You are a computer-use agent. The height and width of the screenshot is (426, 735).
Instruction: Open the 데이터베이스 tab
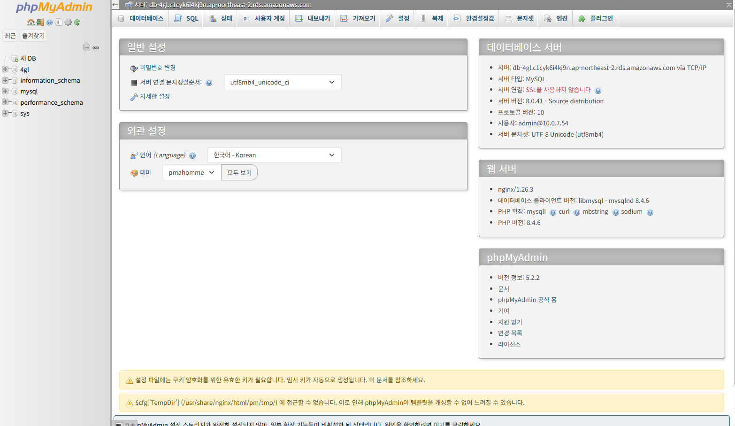click(141, 18)
